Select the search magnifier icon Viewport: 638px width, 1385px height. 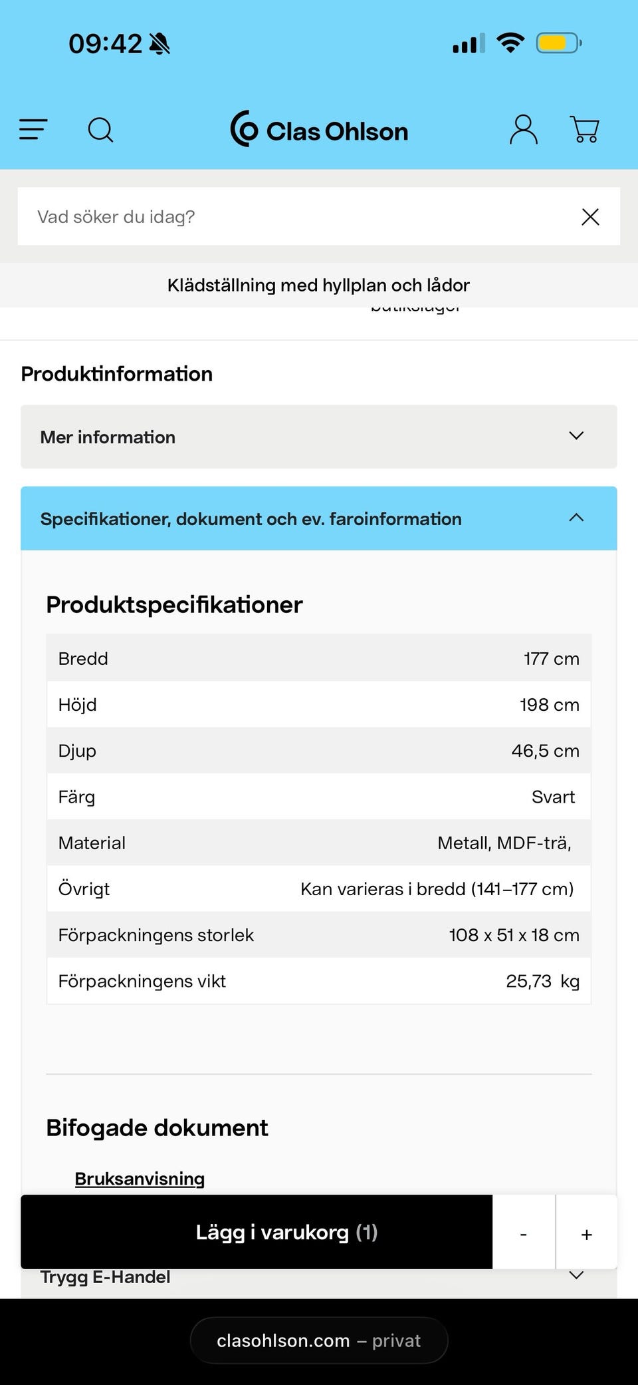[101, 129]
